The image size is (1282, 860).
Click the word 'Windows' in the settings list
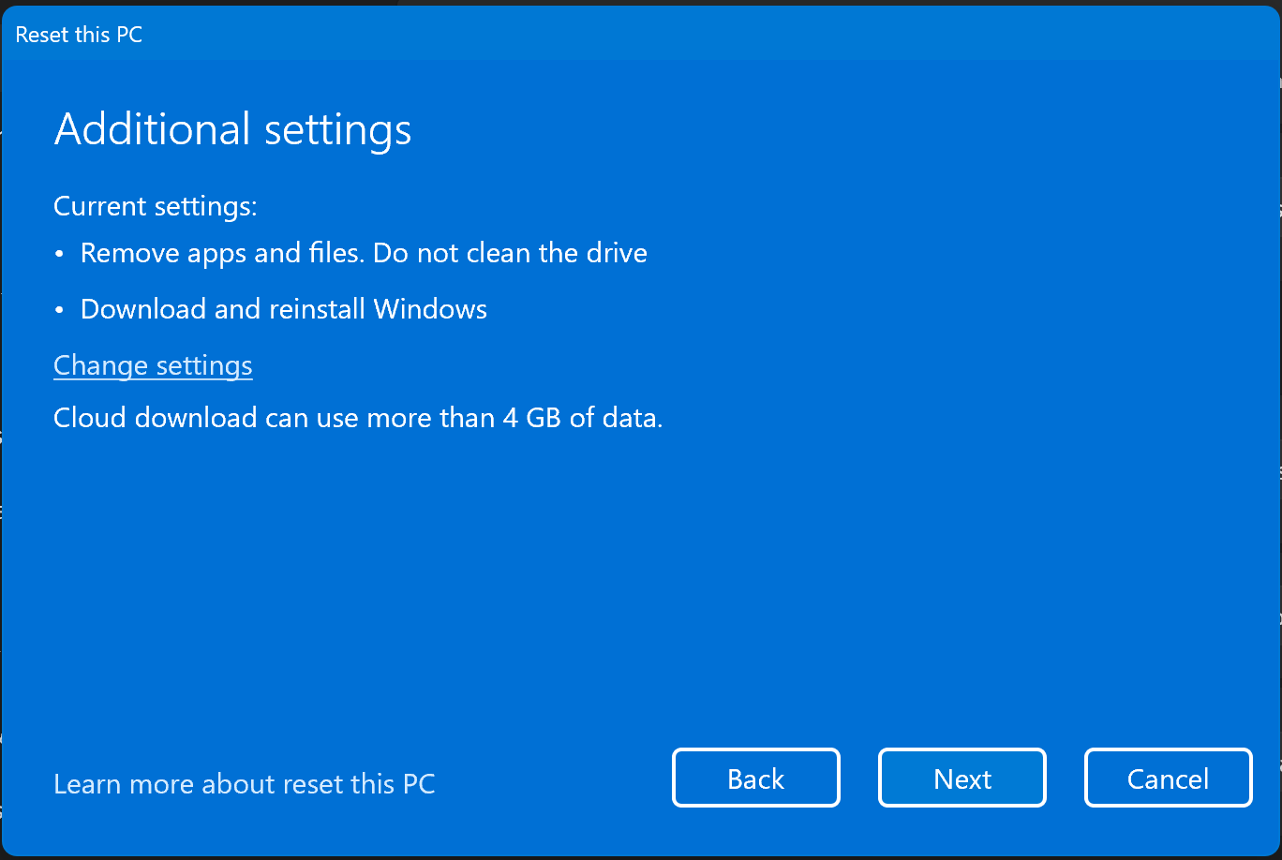(x=430, y=309)
